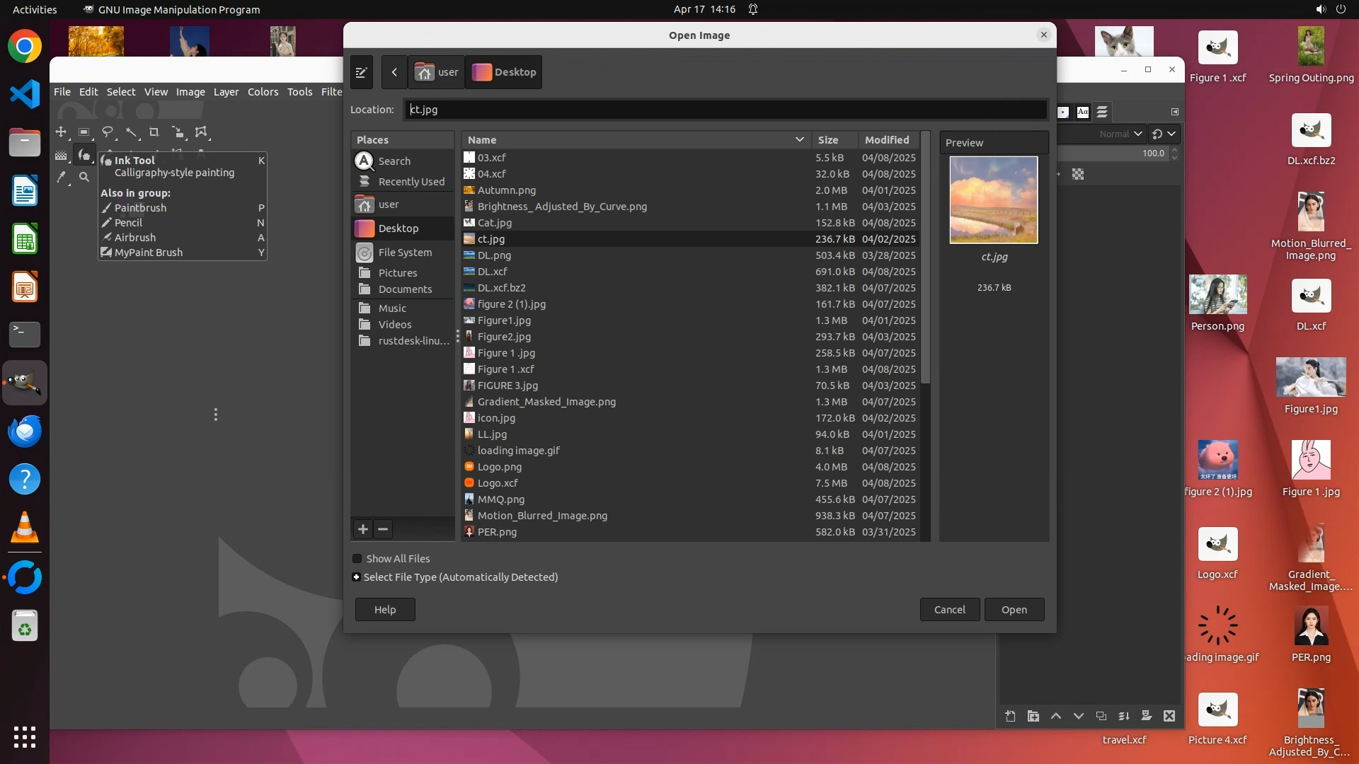Image resolution: width=1359 pixels, height=764 pixels.
Task: Open the Layer menu
Action: (226, 92)
